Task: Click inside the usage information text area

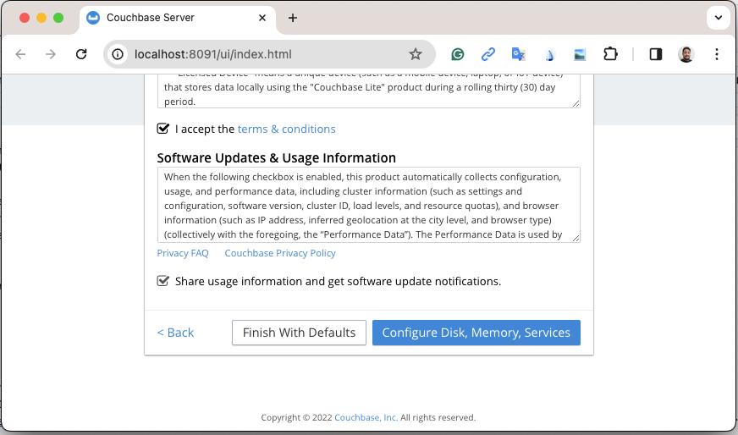Action: (x=368, y=205)
